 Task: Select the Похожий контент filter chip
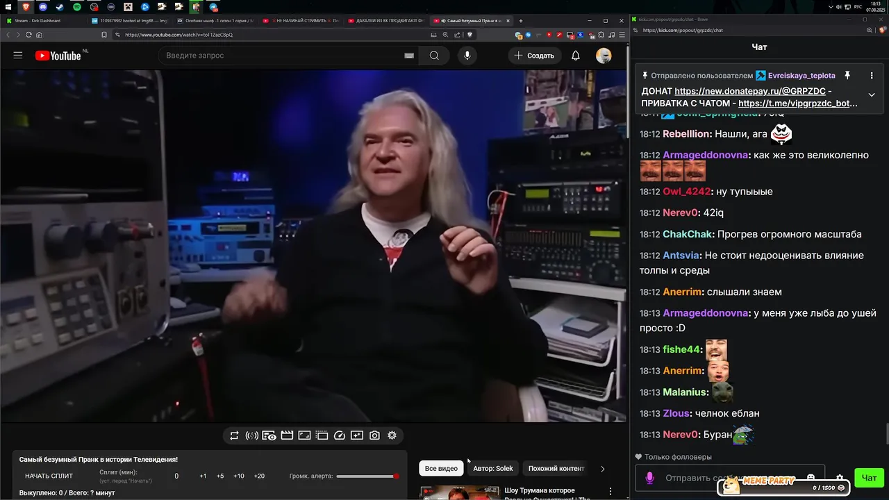(556, 468)
